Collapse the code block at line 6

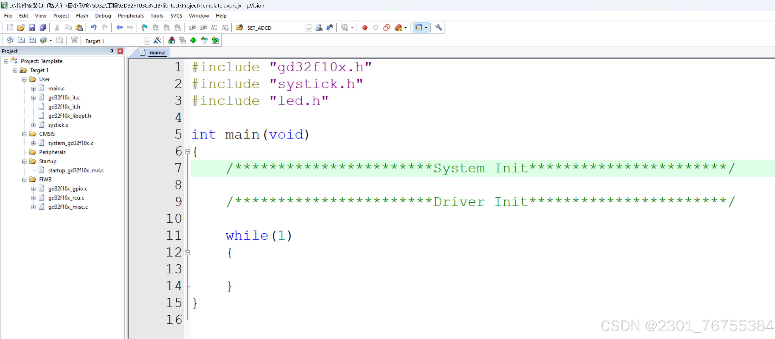coord(187,152)
